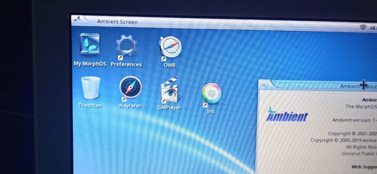Click the 'General Public' license text
This screenshot has height=174, width=377.
(359, 154)
